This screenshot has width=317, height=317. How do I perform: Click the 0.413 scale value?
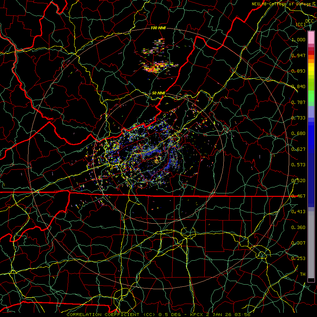click(x=298, y=212)
